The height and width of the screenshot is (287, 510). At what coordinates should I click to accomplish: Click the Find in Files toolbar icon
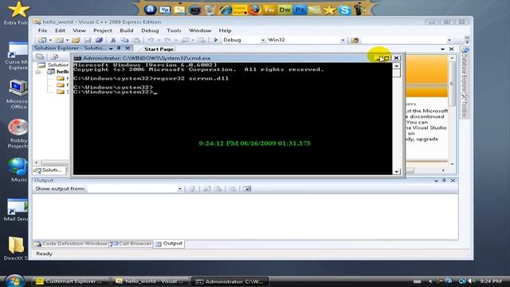(x=355, y=40)
